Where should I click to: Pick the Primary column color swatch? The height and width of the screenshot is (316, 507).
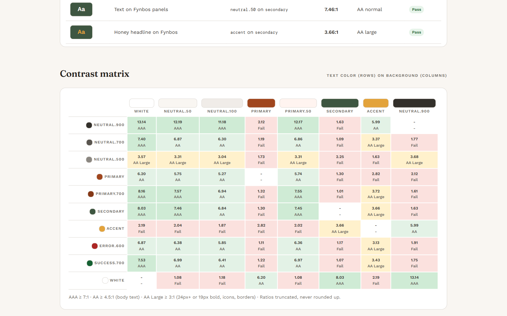[x=261, y=103]
